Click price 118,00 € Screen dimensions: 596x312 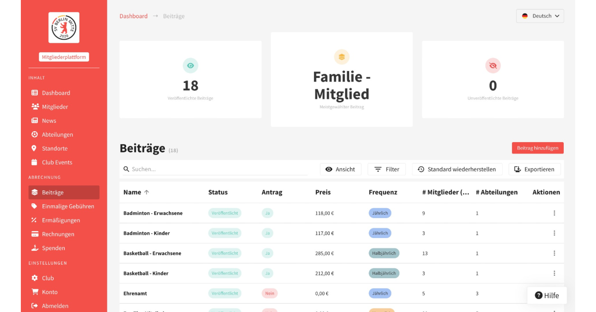pos(325,213)
